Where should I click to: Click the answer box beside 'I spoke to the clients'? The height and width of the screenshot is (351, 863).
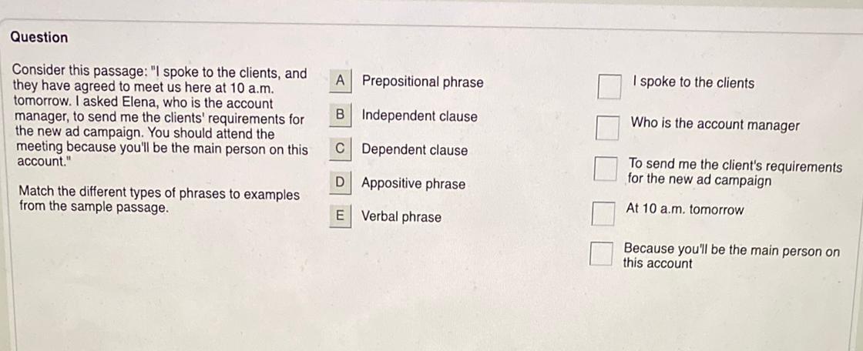pos(609,87)
